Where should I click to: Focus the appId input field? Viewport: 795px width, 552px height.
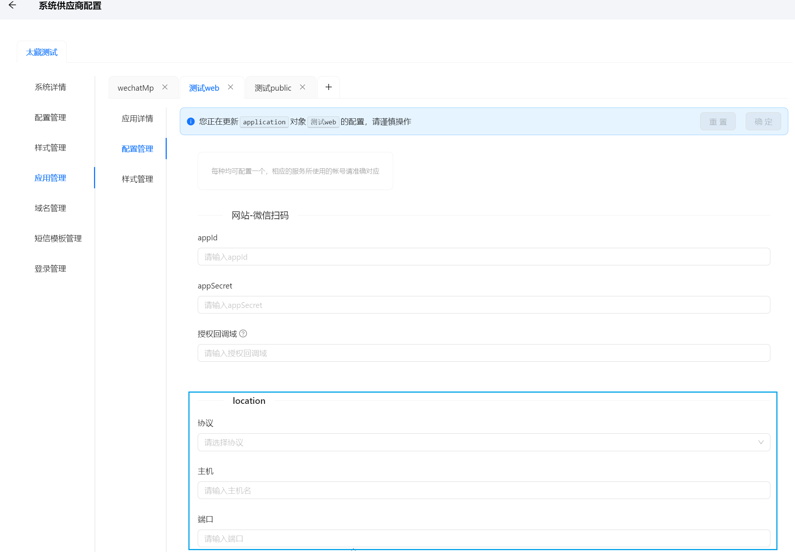[x=483, y=257]
